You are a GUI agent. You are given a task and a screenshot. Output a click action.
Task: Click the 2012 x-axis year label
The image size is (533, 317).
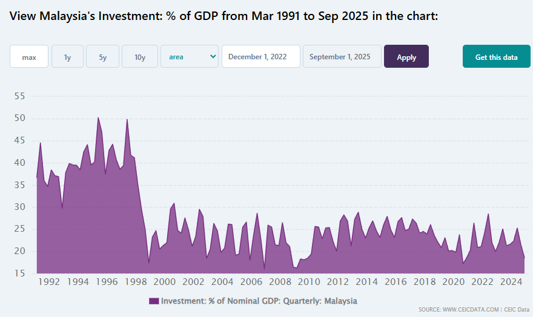tap(338, 282)
